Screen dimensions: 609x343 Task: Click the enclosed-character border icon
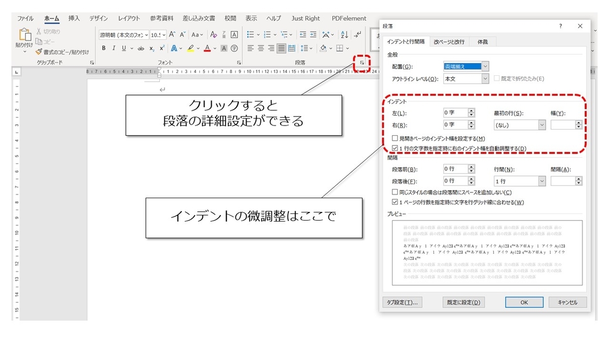click(234, 35)
